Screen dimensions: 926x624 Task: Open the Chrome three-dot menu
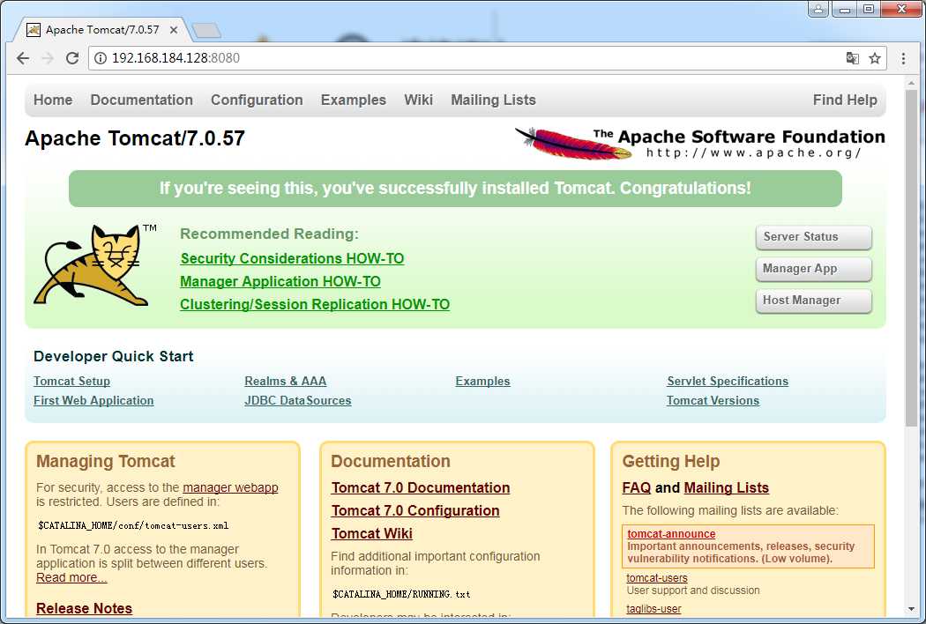[903, 58]
